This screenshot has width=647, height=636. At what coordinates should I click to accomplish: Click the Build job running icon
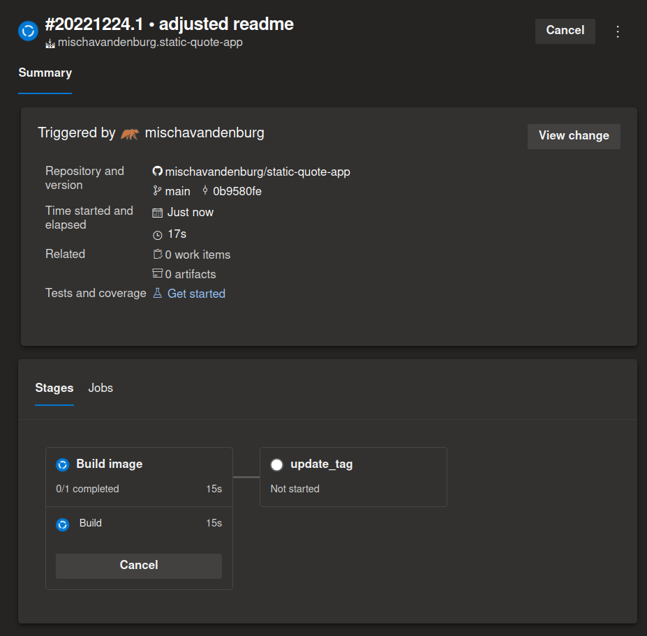(63, 524)
